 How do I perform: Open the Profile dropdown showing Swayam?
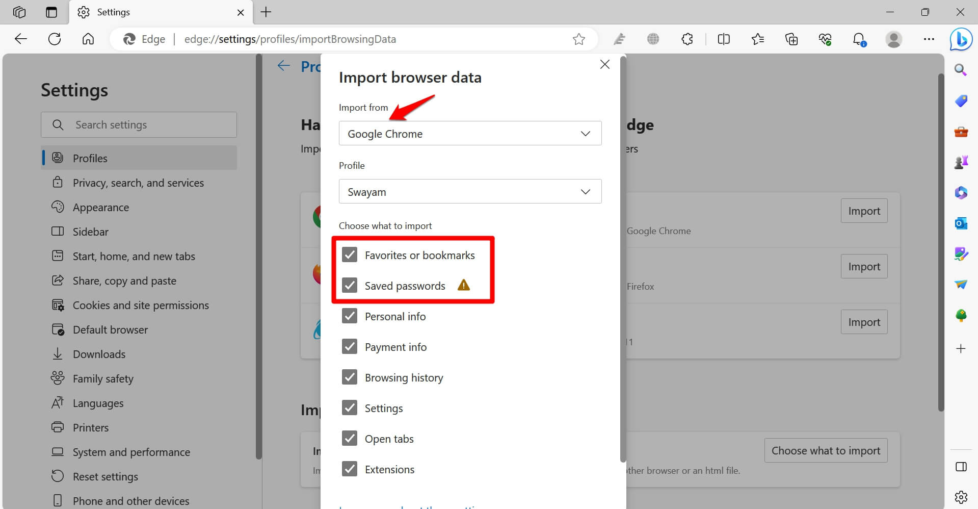point(469,192)
